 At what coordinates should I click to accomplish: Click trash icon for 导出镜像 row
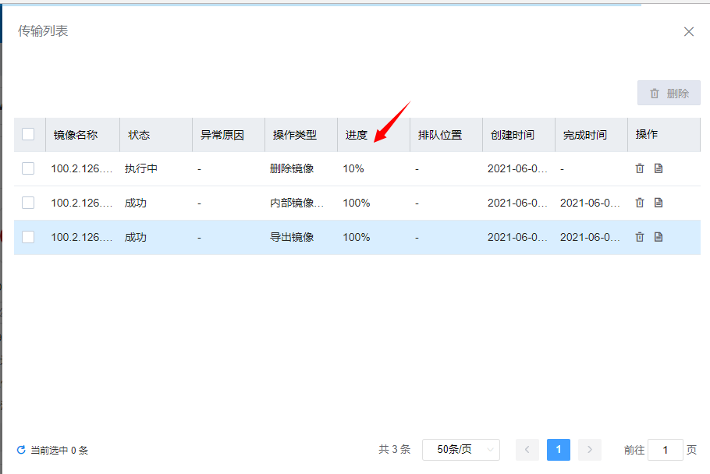(640, 237)
